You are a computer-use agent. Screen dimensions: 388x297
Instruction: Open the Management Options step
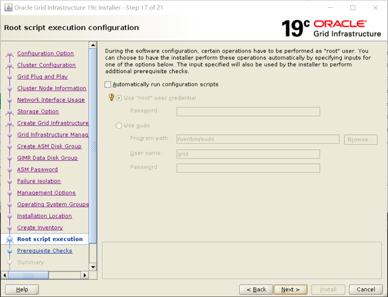(x=46, y=193)
